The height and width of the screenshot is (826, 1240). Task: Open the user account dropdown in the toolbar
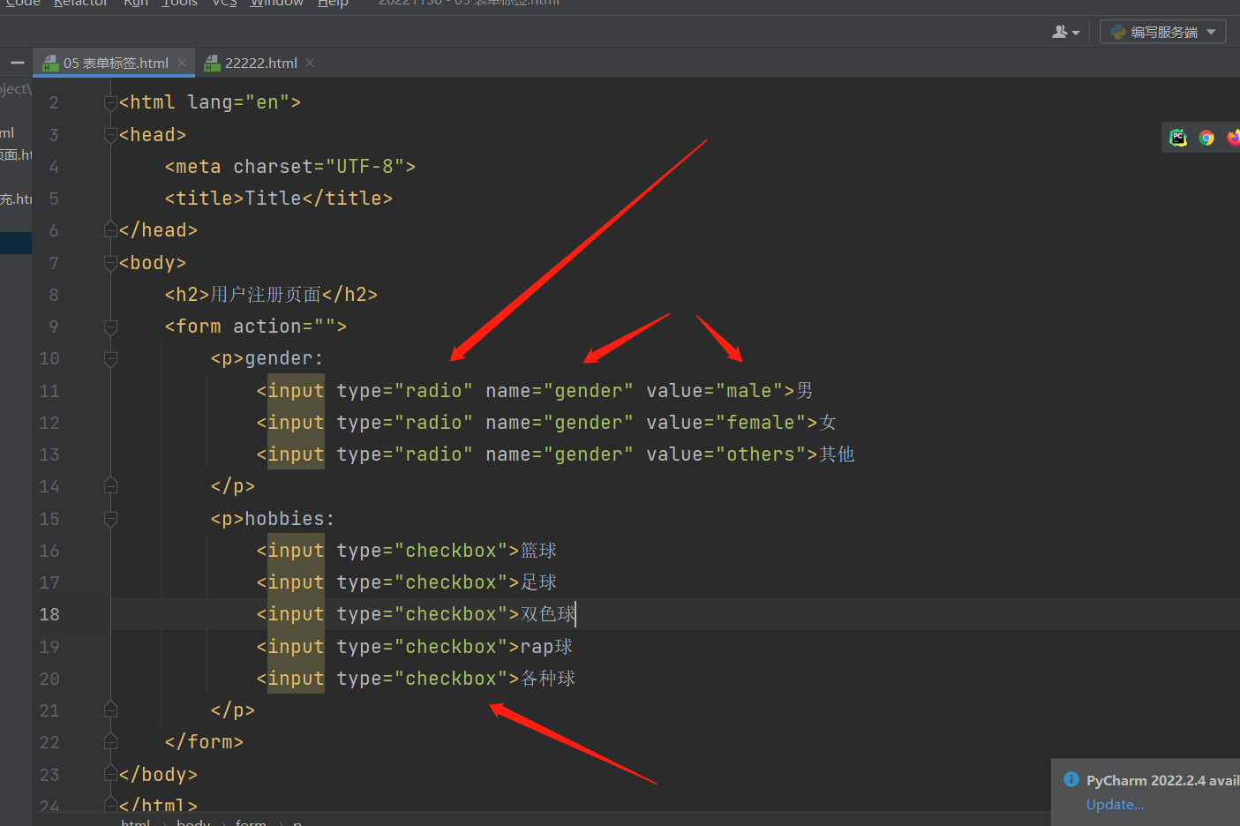pos(1066,32)
